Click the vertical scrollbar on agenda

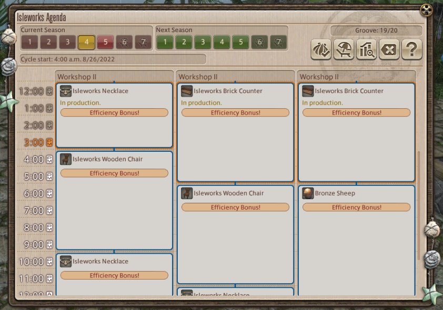[419, 206]
